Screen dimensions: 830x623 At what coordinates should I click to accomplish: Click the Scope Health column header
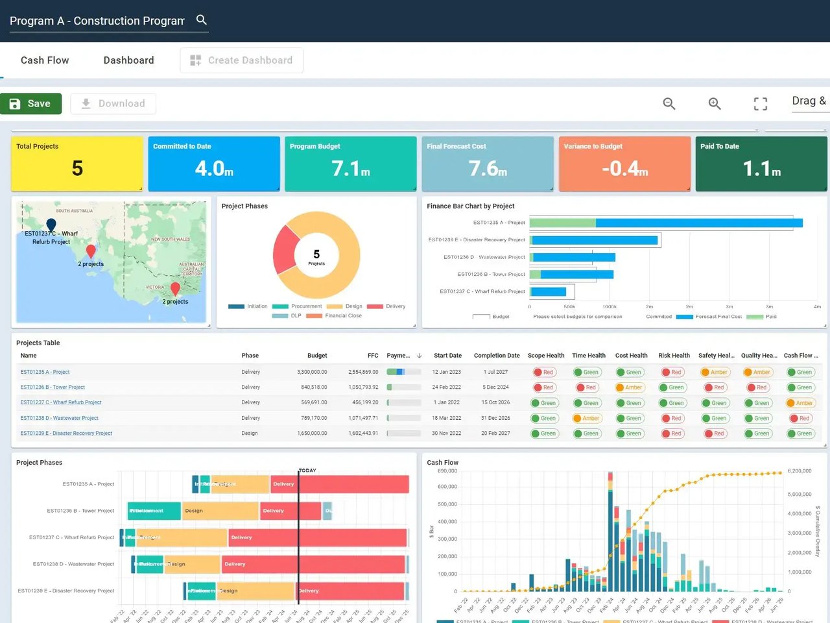tap(546, 356)
